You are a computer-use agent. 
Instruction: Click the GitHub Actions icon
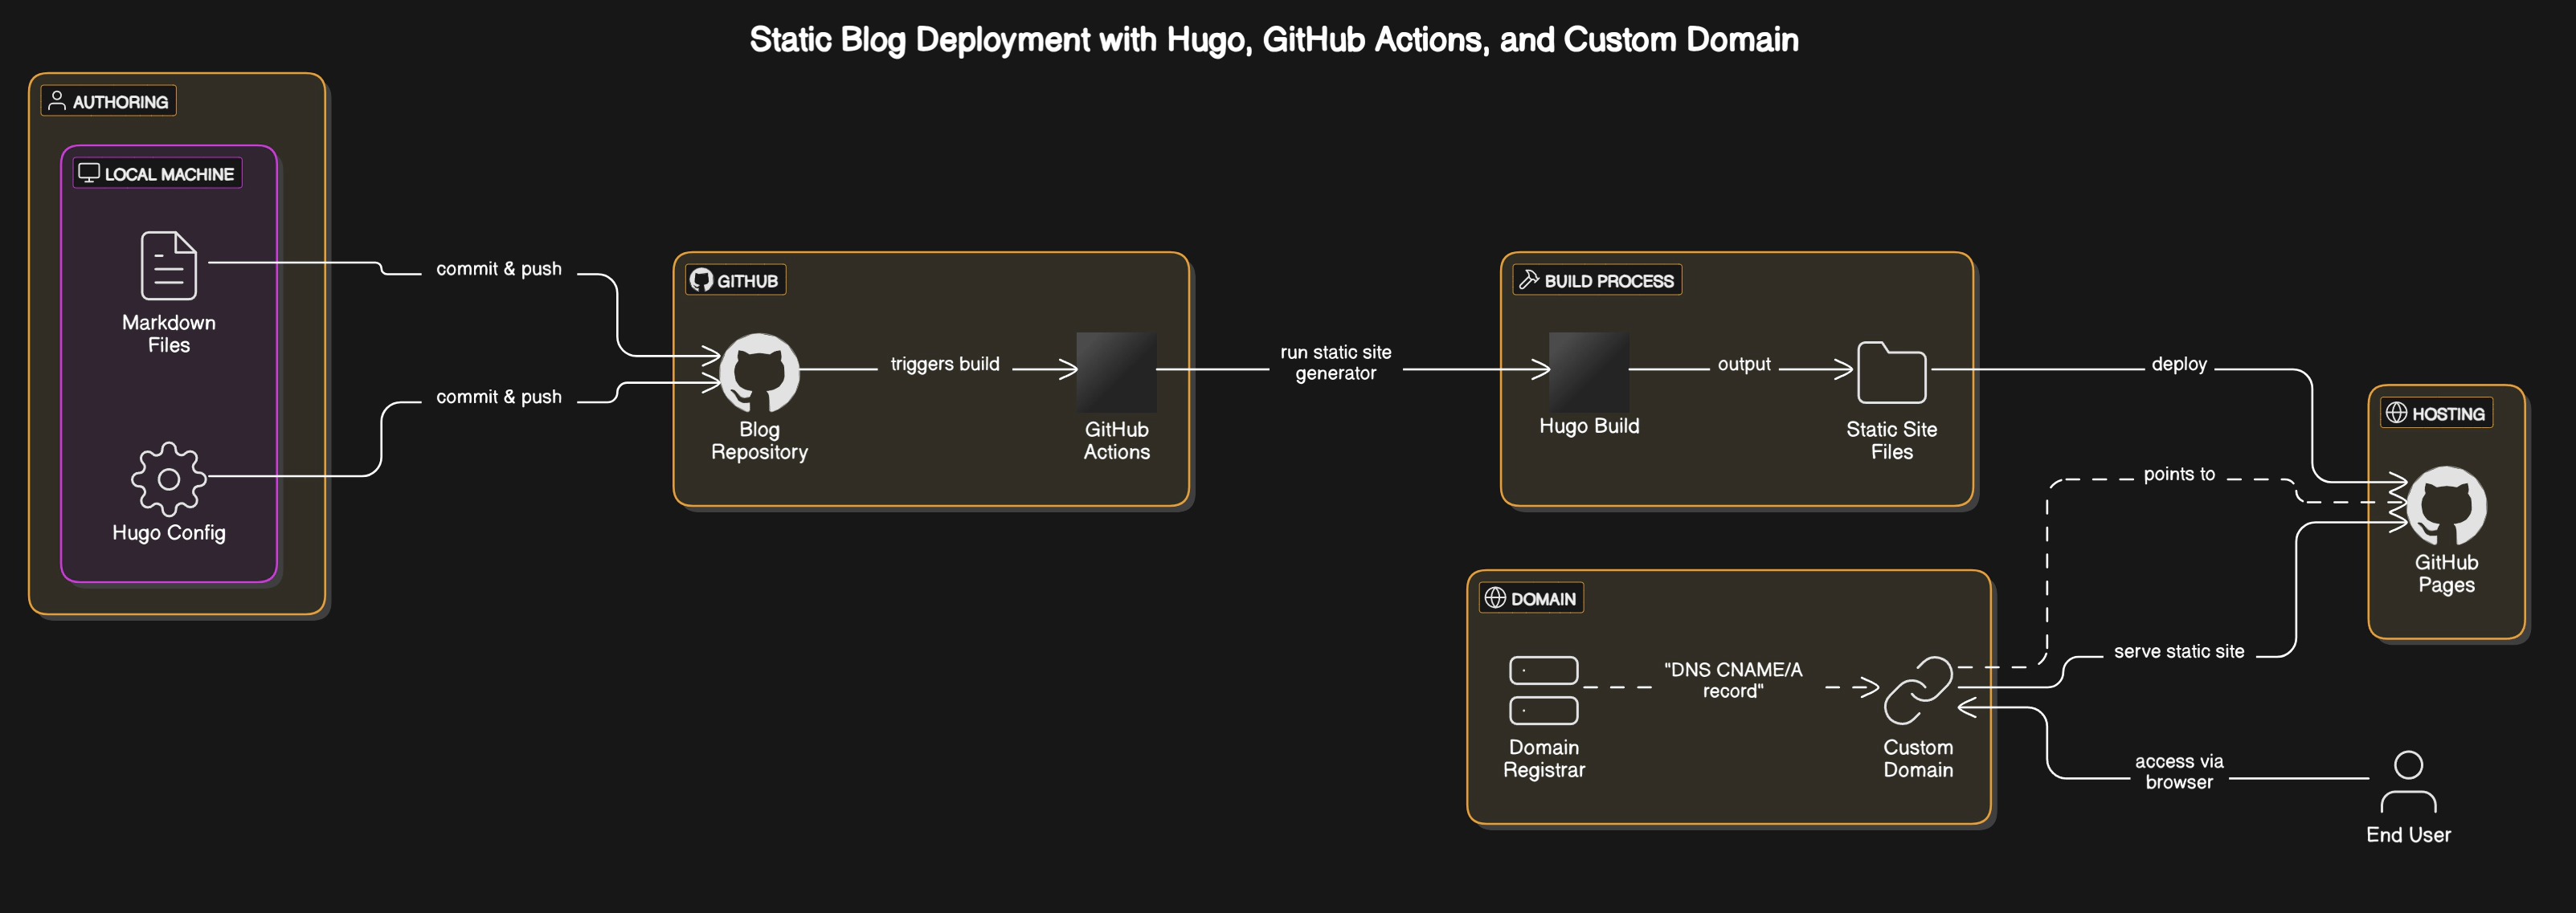tap(1116, 371)
